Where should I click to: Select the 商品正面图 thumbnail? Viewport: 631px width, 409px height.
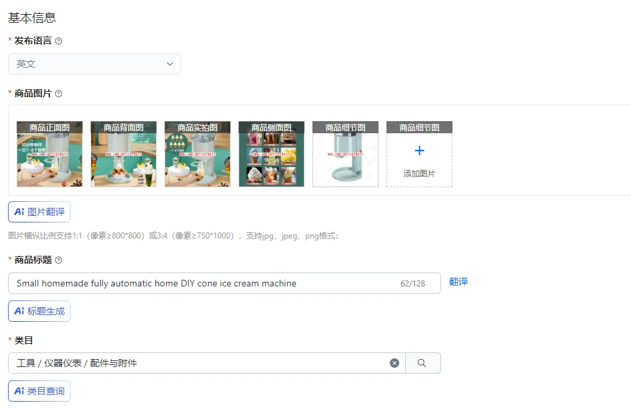pos(49,154)
